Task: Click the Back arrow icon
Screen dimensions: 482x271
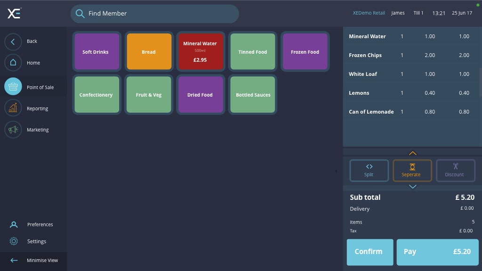Action: [13, 41]
